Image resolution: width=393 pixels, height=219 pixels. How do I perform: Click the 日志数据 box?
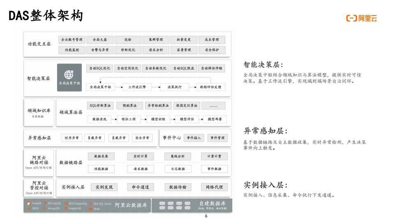coord(178,169)
